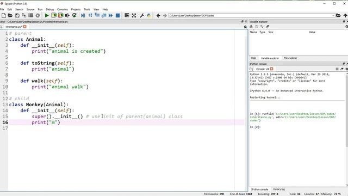
Task: Click the Step into debug icon
Action: (97, 15)
